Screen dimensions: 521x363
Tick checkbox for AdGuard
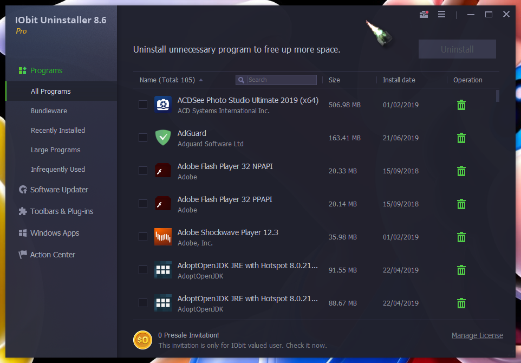point(143,138)
